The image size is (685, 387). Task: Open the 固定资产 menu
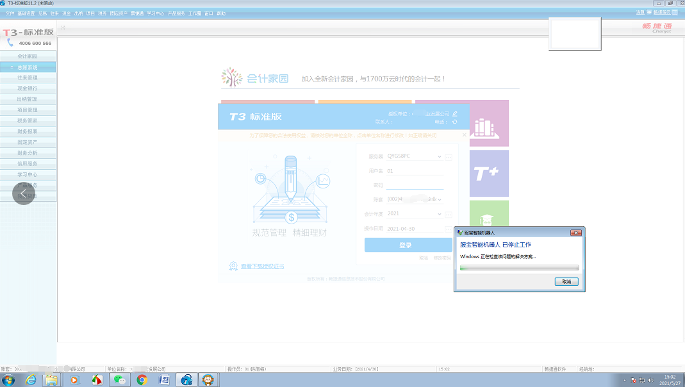point(119,13)
